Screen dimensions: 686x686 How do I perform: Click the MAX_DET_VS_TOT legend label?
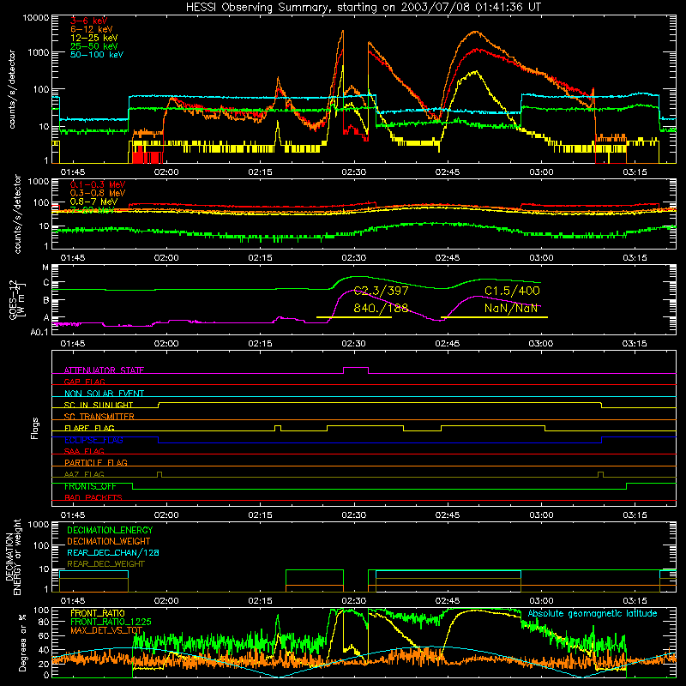pyautogui.click(x=106, y=630)
